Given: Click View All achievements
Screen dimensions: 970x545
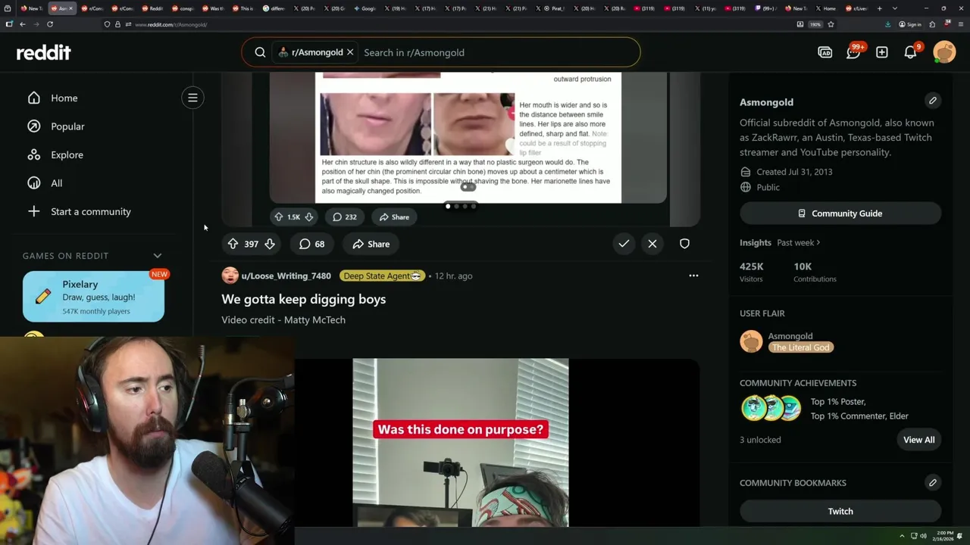Looking at the screenshot, I should (918, 440).
